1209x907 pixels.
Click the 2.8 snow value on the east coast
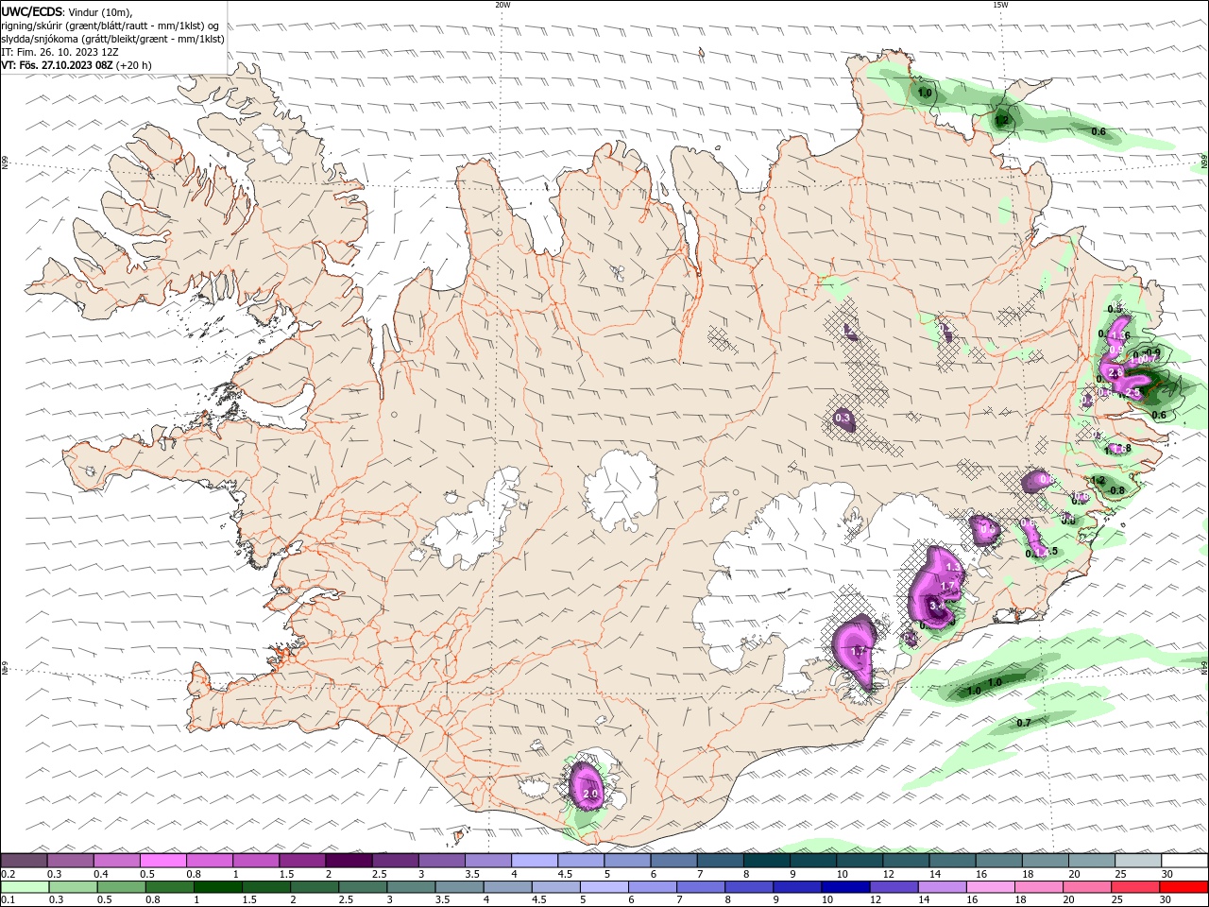tap(1115, 373)
